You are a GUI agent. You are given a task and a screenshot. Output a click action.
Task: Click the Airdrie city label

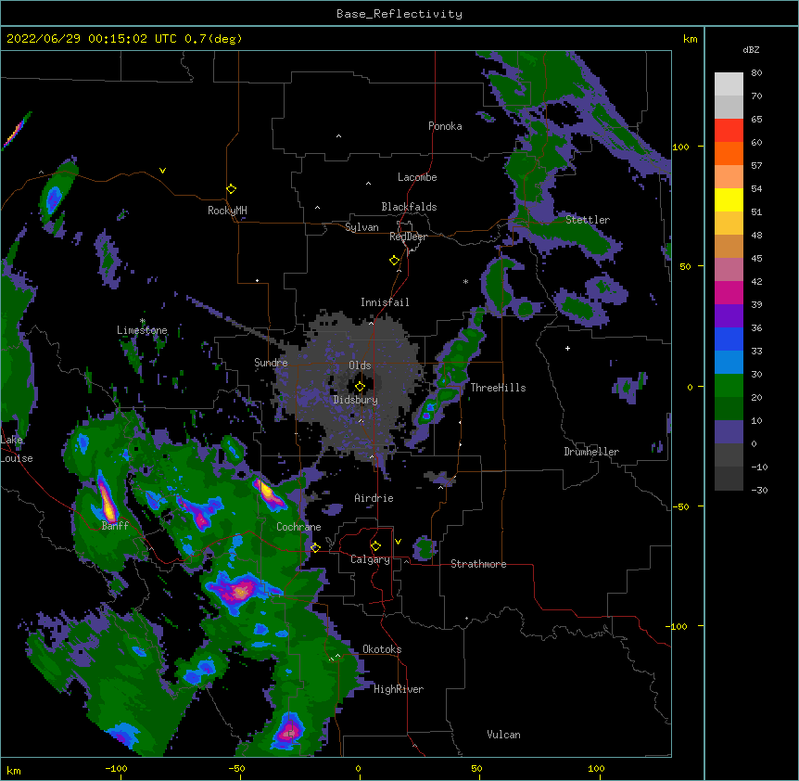click(x=374, y=498)
